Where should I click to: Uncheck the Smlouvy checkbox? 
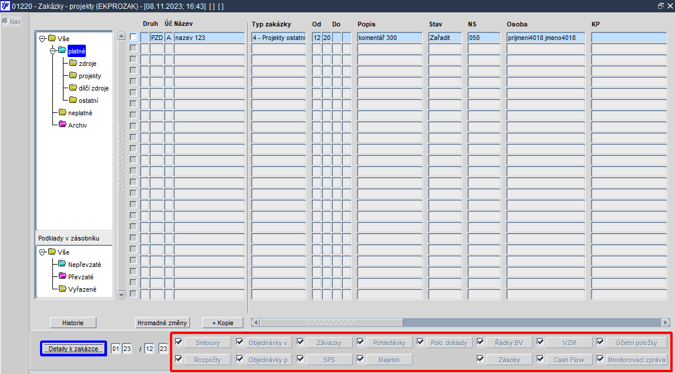click(179, 342)
